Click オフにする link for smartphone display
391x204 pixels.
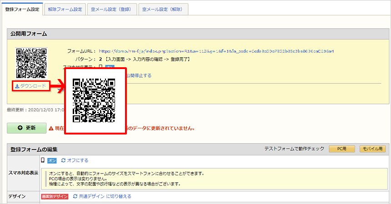click(75, 160)
